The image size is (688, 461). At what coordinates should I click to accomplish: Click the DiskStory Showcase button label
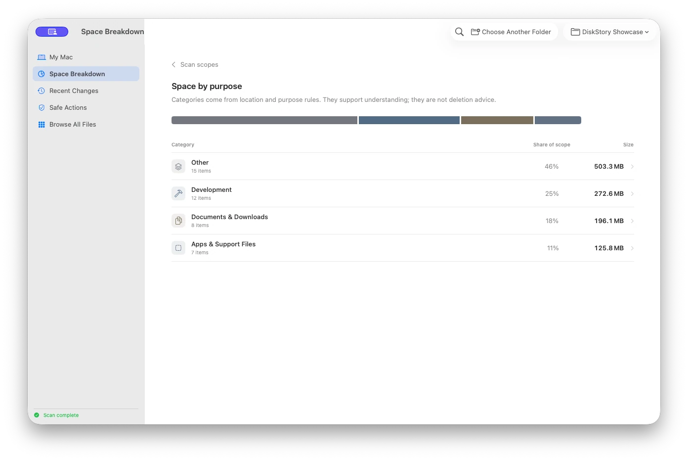612,32
